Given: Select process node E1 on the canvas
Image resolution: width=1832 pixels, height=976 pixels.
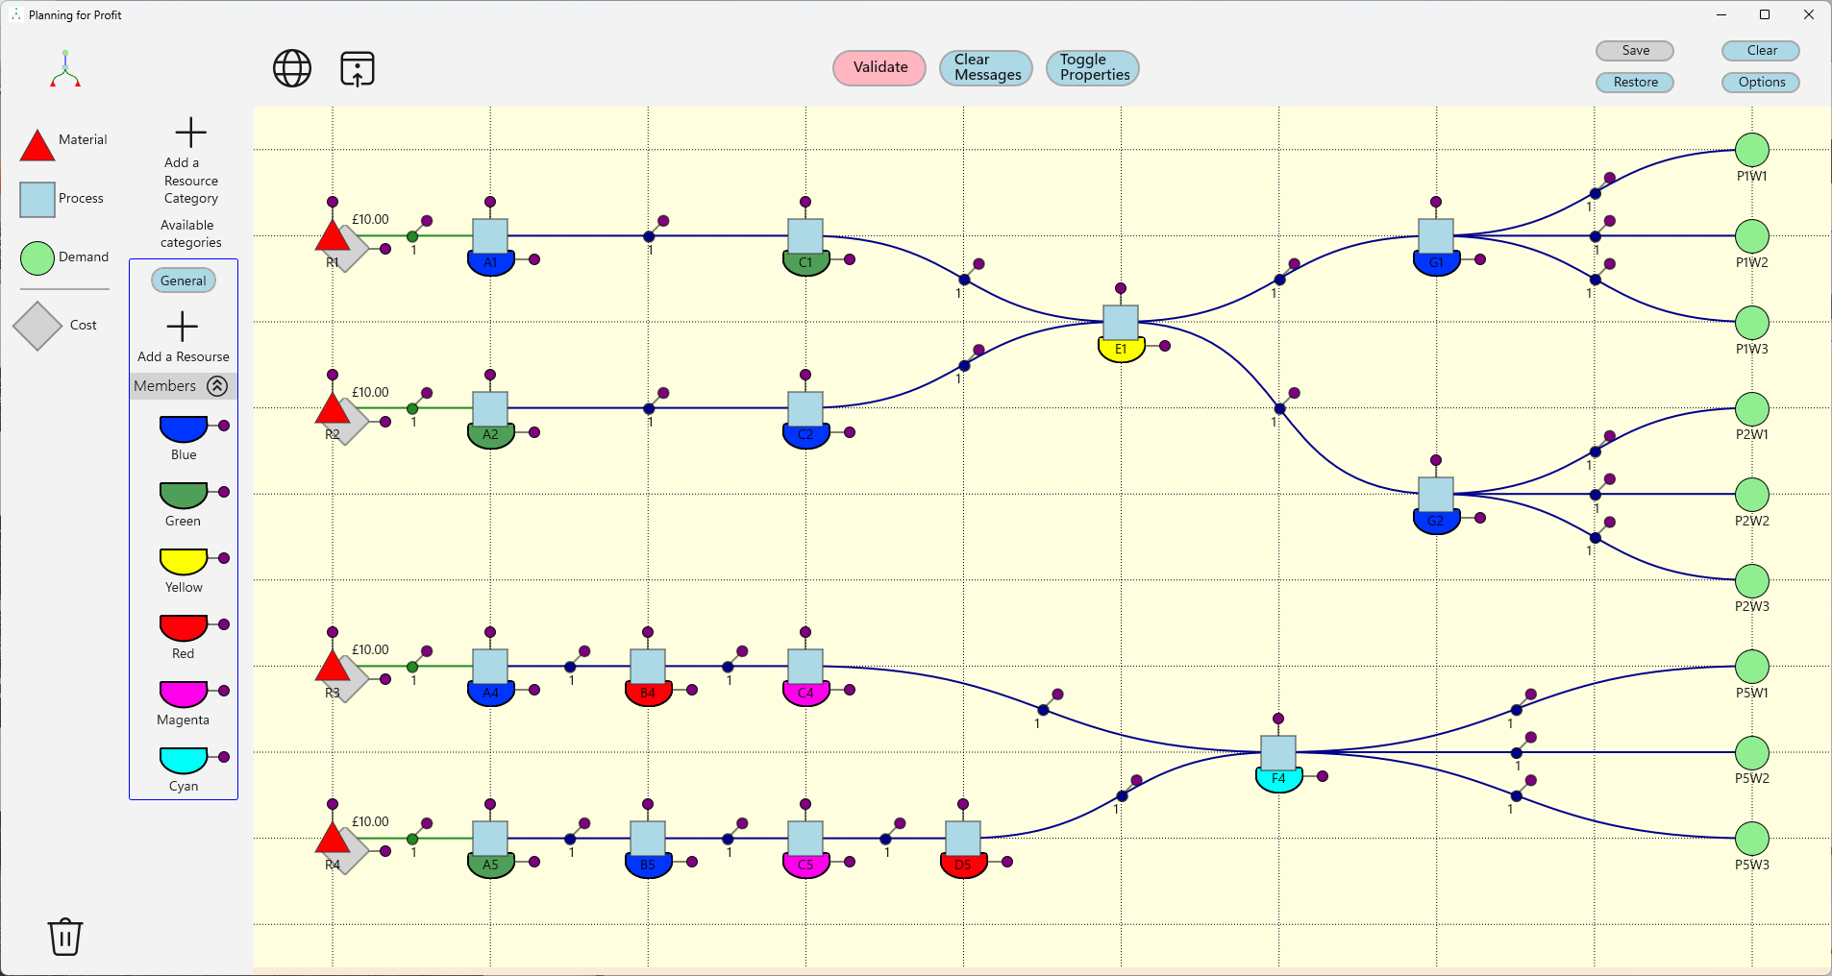Looking at the screenshot, I should [x=1120, y=329].
